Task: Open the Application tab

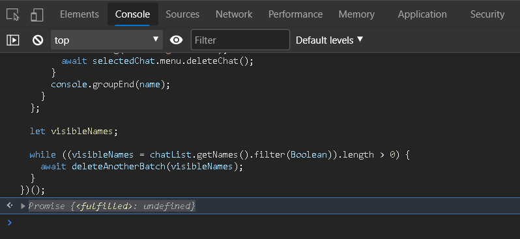Action: pyautogui.click(x=422, y=14)
